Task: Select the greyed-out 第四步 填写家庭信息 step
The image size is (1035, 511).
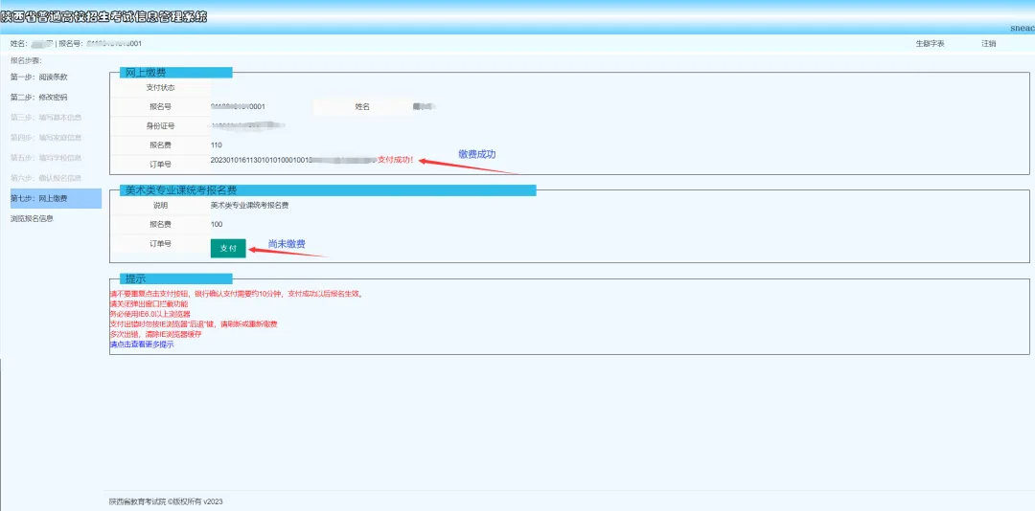Action: (46, 138)
